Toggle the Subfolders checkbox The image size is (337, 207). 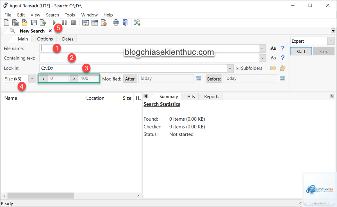[238, 68]
